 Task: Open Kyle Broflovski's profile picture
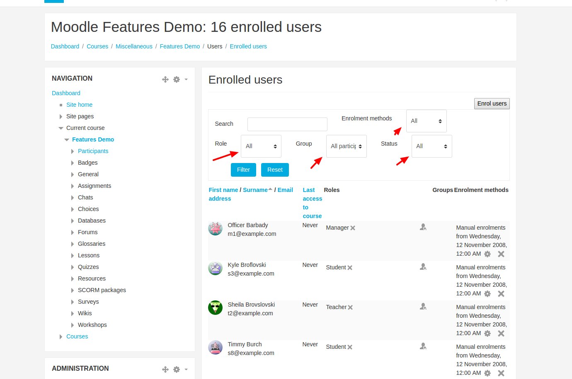pos(215,268)
